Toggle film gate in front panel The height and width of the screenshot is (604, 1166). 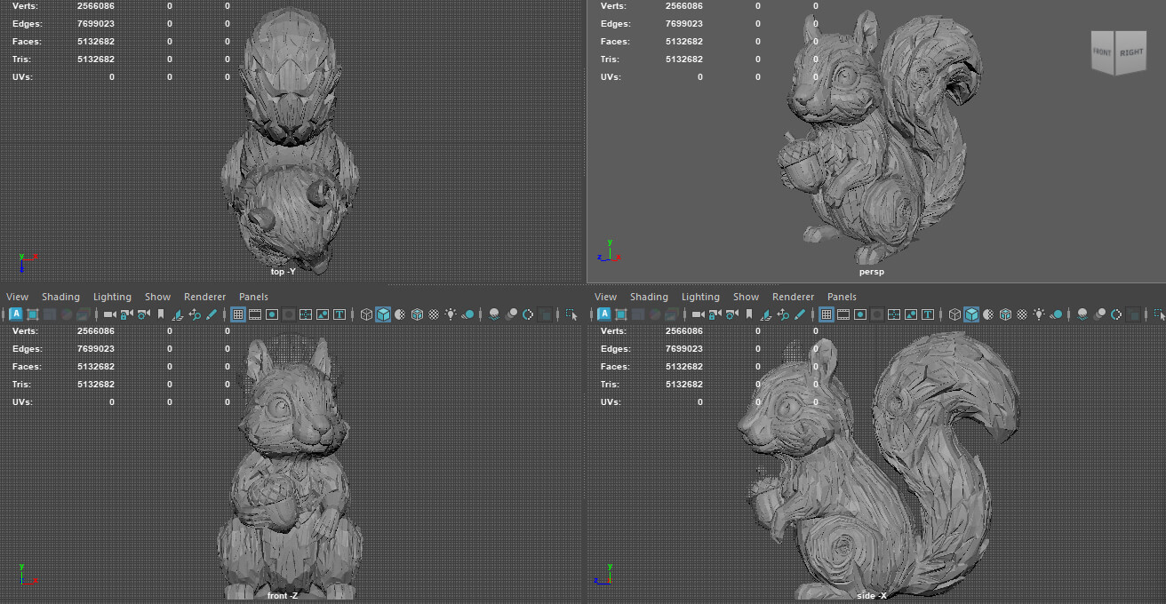[255, 314]
